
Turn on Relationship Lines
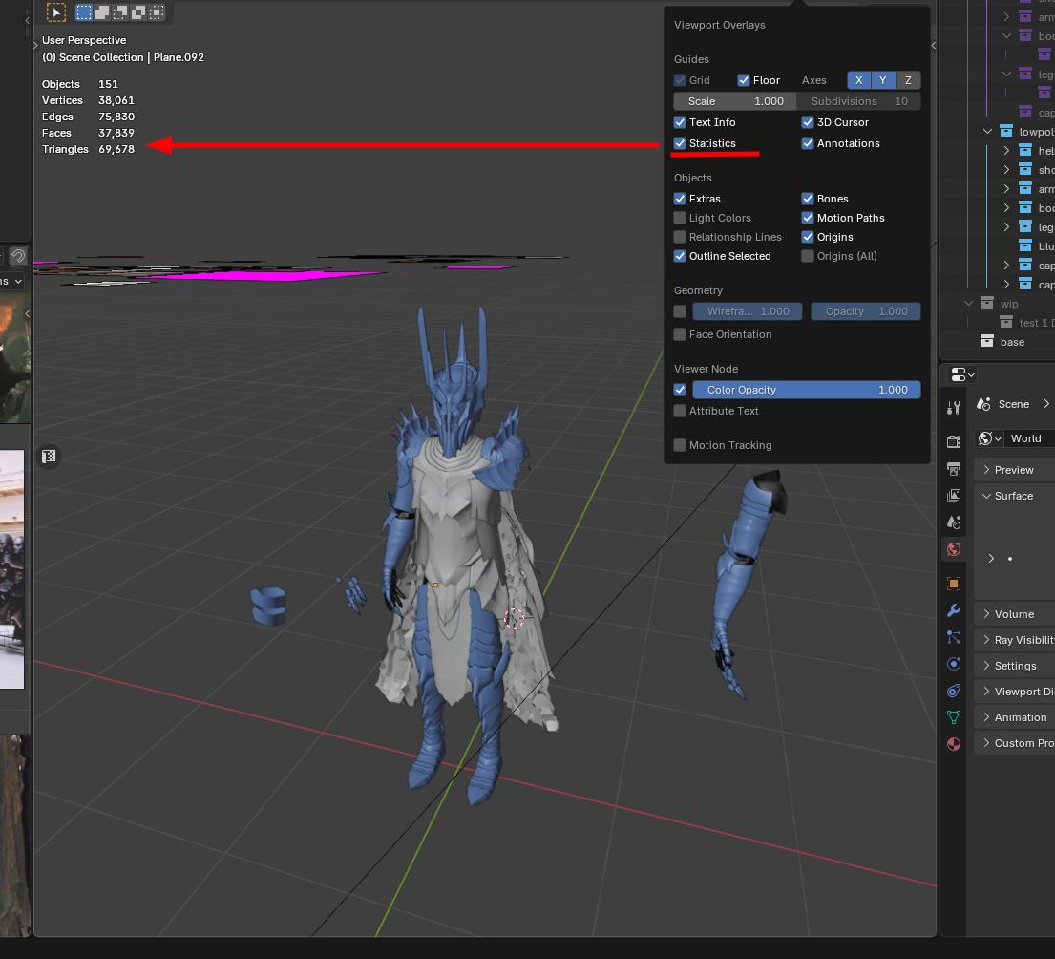[x=680, y=237]
